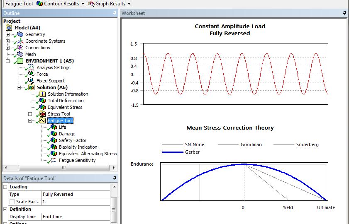The height and width of the screenshot is (224, 349).
Task: Click the Connections icon in the tree
Action: pos(20,48)
